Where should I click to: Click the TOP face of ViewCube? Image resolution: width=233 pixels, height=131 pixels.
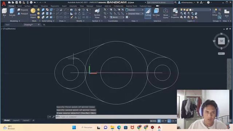221,41
